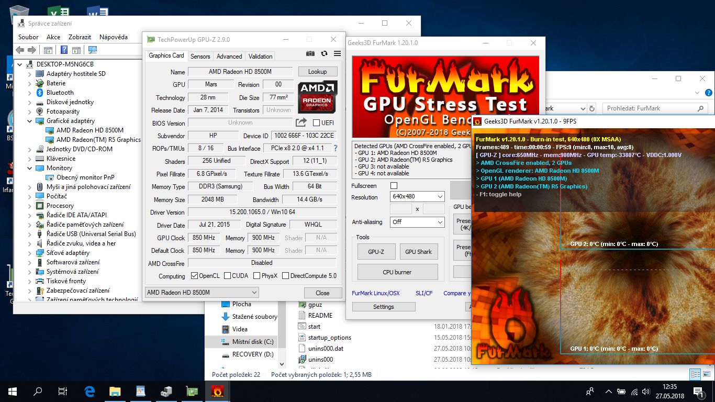Click the Lookup button in GPU-Z
This screenshot has width=715, height=402.
pos(318,72)
